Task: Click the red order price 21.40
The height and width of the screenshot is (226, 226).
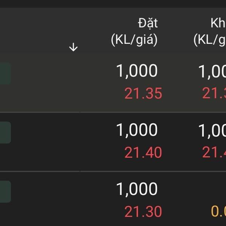Action: click(143, 153)
